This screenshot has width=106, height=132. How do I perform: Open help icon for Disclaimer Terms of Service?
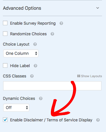click(98, 120)
